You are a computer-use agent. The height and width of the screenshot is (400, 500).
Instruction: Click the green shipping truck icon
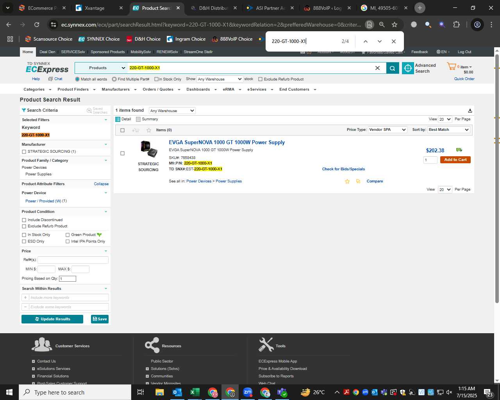tap(459, 150)
